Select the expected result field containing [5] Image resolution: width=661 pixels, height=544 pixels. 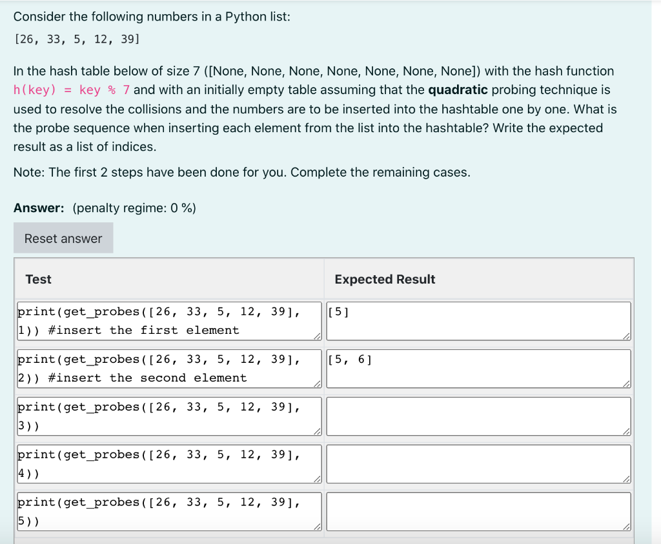pos(478,320)
